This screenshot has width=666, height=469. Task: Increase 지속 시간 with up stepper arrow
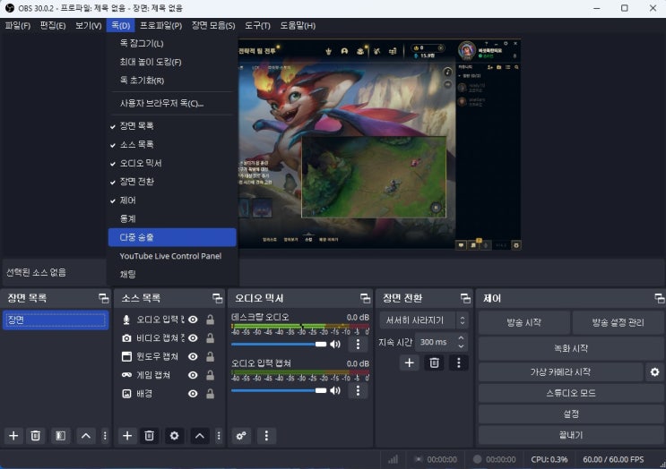[462, 338]
